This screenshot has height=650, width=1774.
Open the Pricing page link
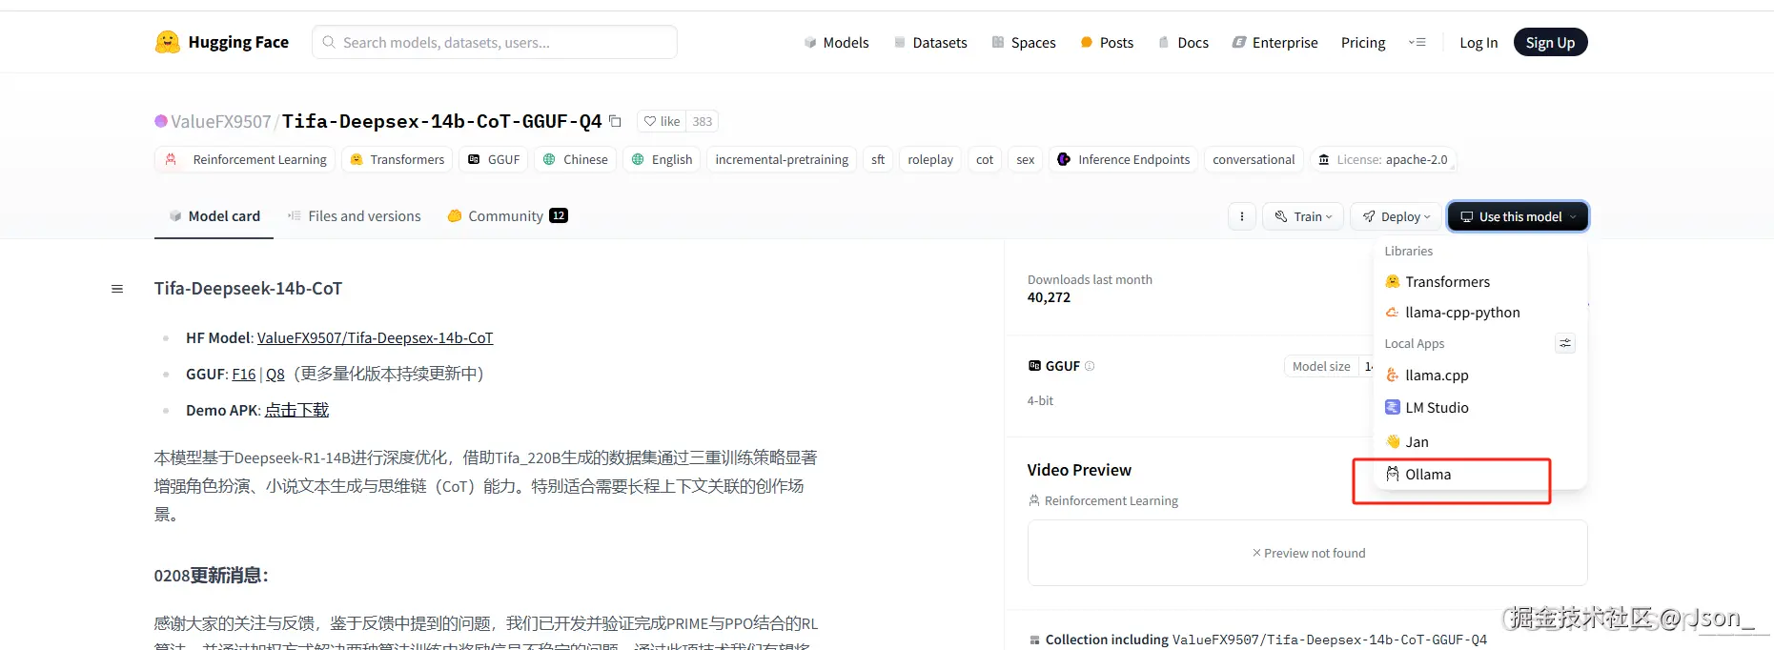click(1363, 43)
